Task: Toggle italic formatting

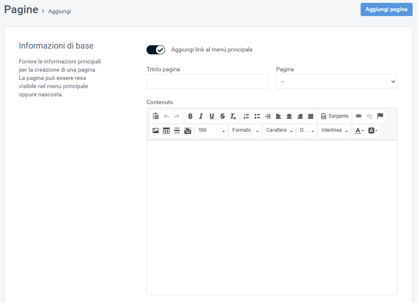Action: pos(201,116)
